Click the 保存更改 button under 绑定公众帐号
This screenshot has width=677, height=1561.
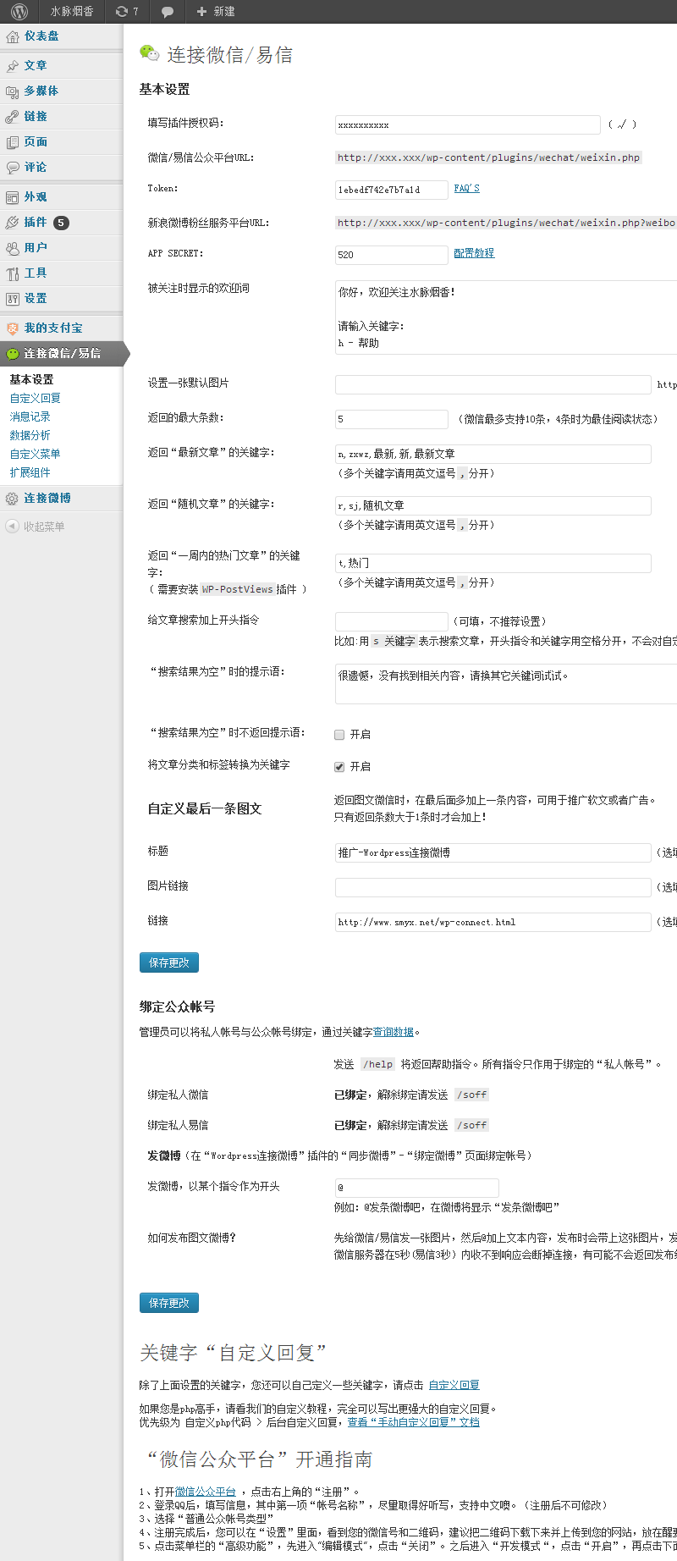[169, 1303]
